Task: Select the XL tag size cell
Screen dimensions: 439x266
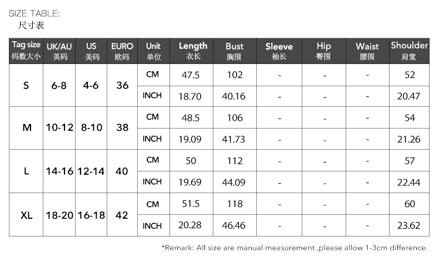Action: 26,215
